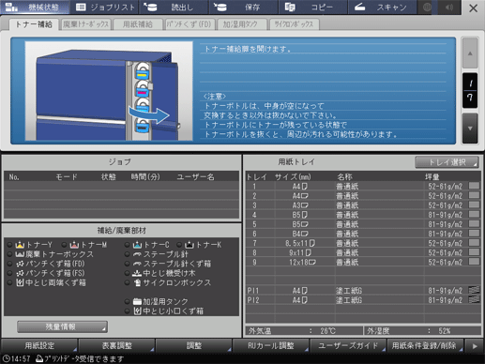Screen dimensions: 485x364
Task: Click the 中とじ小口くず箱 status indicator lamp
Action: [x=127, y=311]
